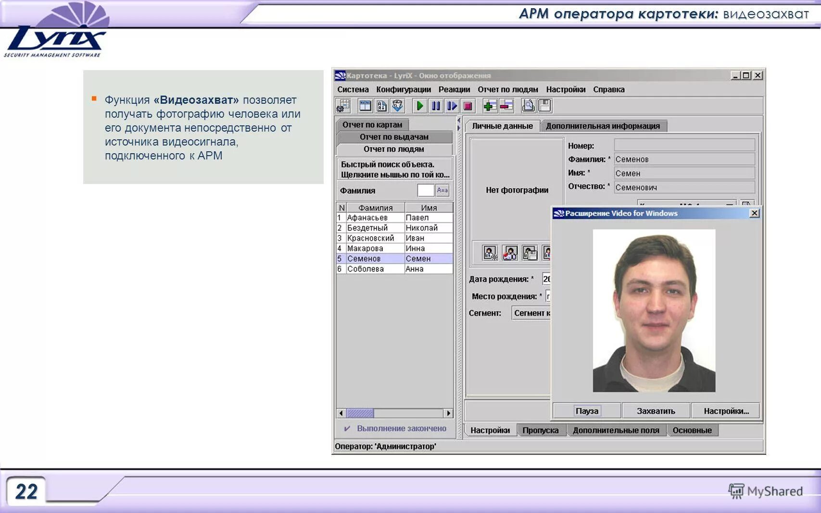Click the Быстрый поиск объекта hint box
The image size is (821, 513).
[x=394, y=169]
